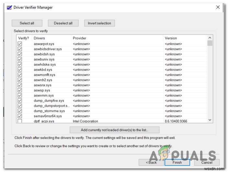Uncheck the aswsnx.sys checkbox

[x=20, y=85]
